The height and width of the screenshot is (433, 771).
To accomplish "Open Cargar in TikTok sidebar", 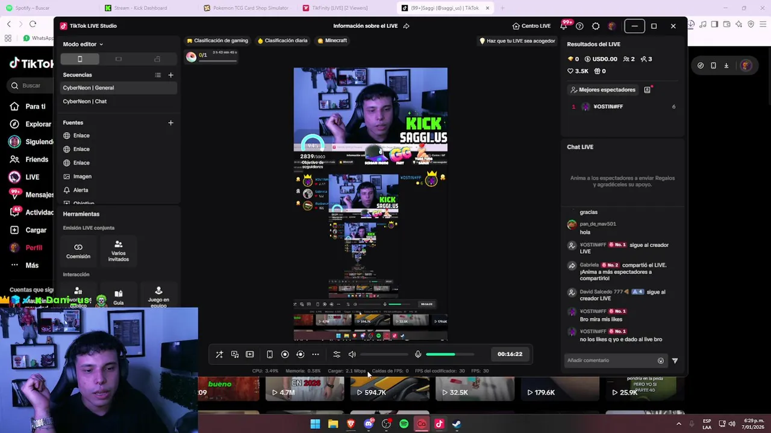I will (x=29, y=230).
